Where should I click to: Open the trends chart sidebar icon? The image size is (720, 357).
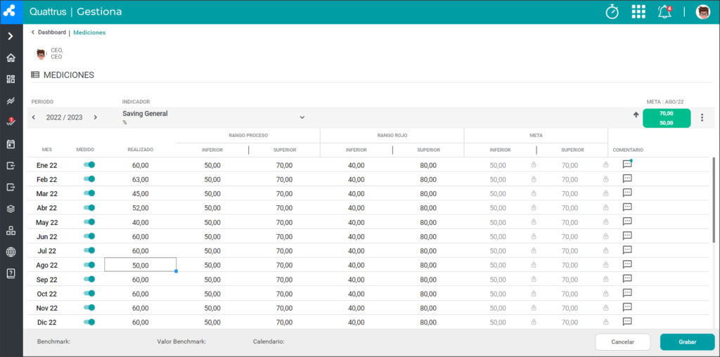pyautogui.click(x=11, y=100)
